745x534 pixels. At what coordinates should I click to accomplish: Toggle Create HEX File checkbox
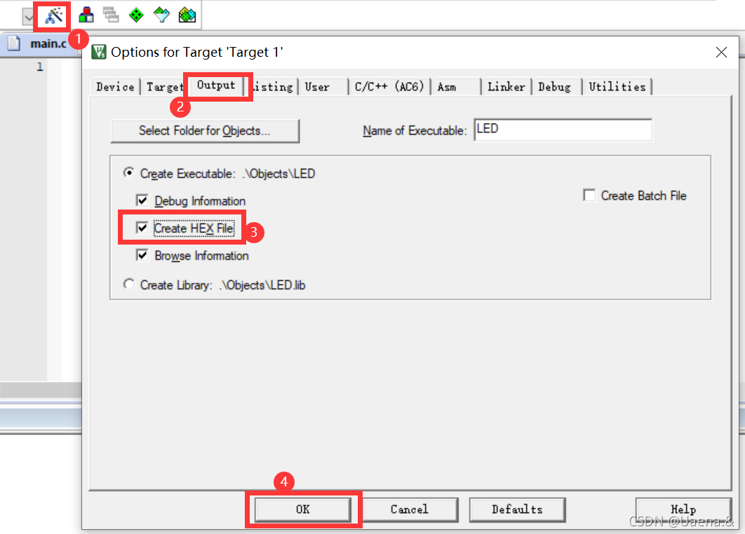(x=142, y=228)
